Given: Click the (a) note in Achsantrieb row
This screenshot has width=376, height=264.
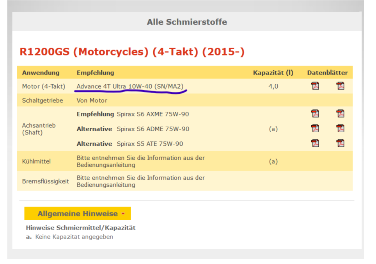Looking at the screenshot, I should 273,129.
